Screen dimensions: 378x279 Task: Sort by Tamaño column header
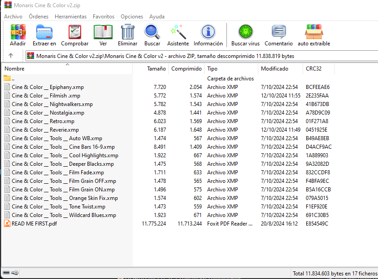click(x=156, y=69)
